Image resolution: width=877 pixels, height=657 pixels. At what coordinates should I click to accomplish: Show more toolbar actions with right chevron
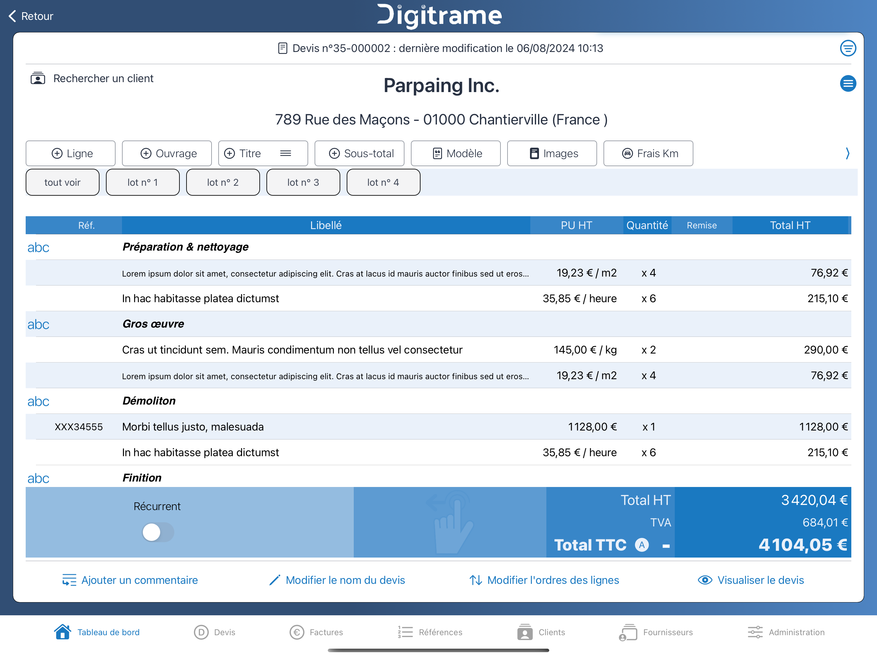[847, 153]
